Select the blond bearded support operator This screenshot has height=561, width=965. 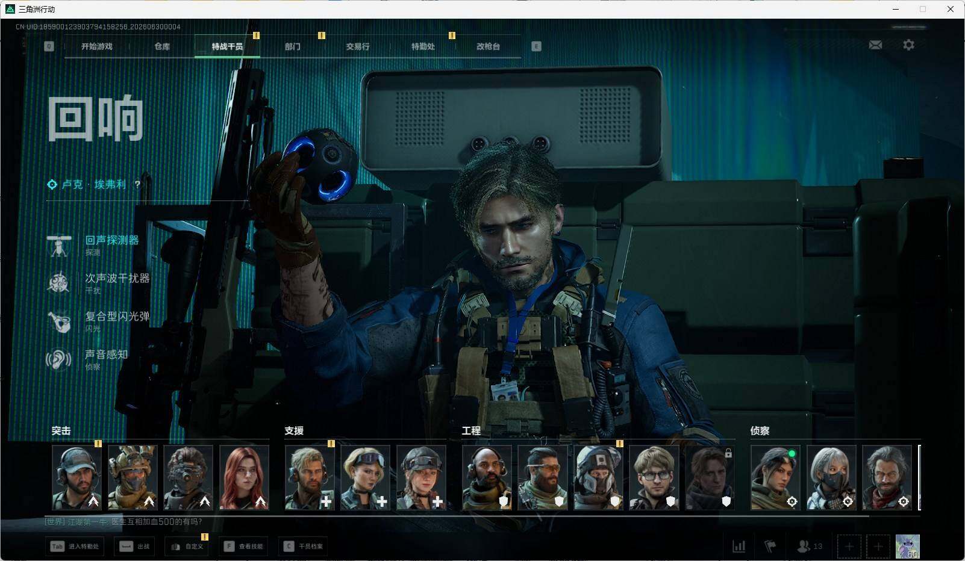click(310, 477)
